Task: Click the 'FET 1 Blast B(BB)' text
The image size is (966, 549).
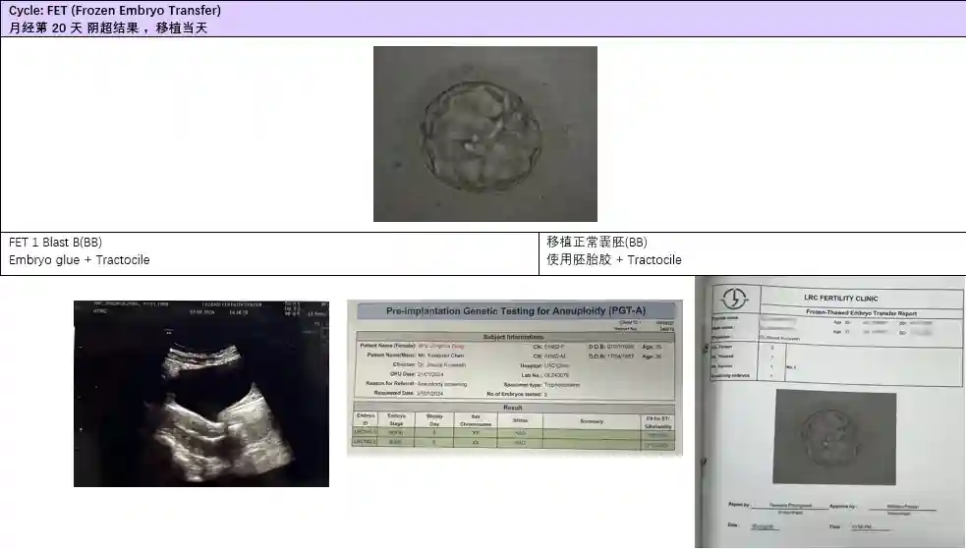Action: pyautogui.click(x=56, y=243)
